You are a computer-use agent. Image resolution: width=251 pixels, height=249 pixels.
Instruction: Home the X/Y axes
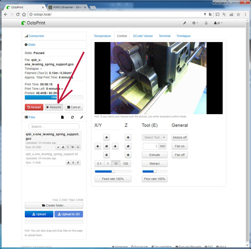[106, 146]
